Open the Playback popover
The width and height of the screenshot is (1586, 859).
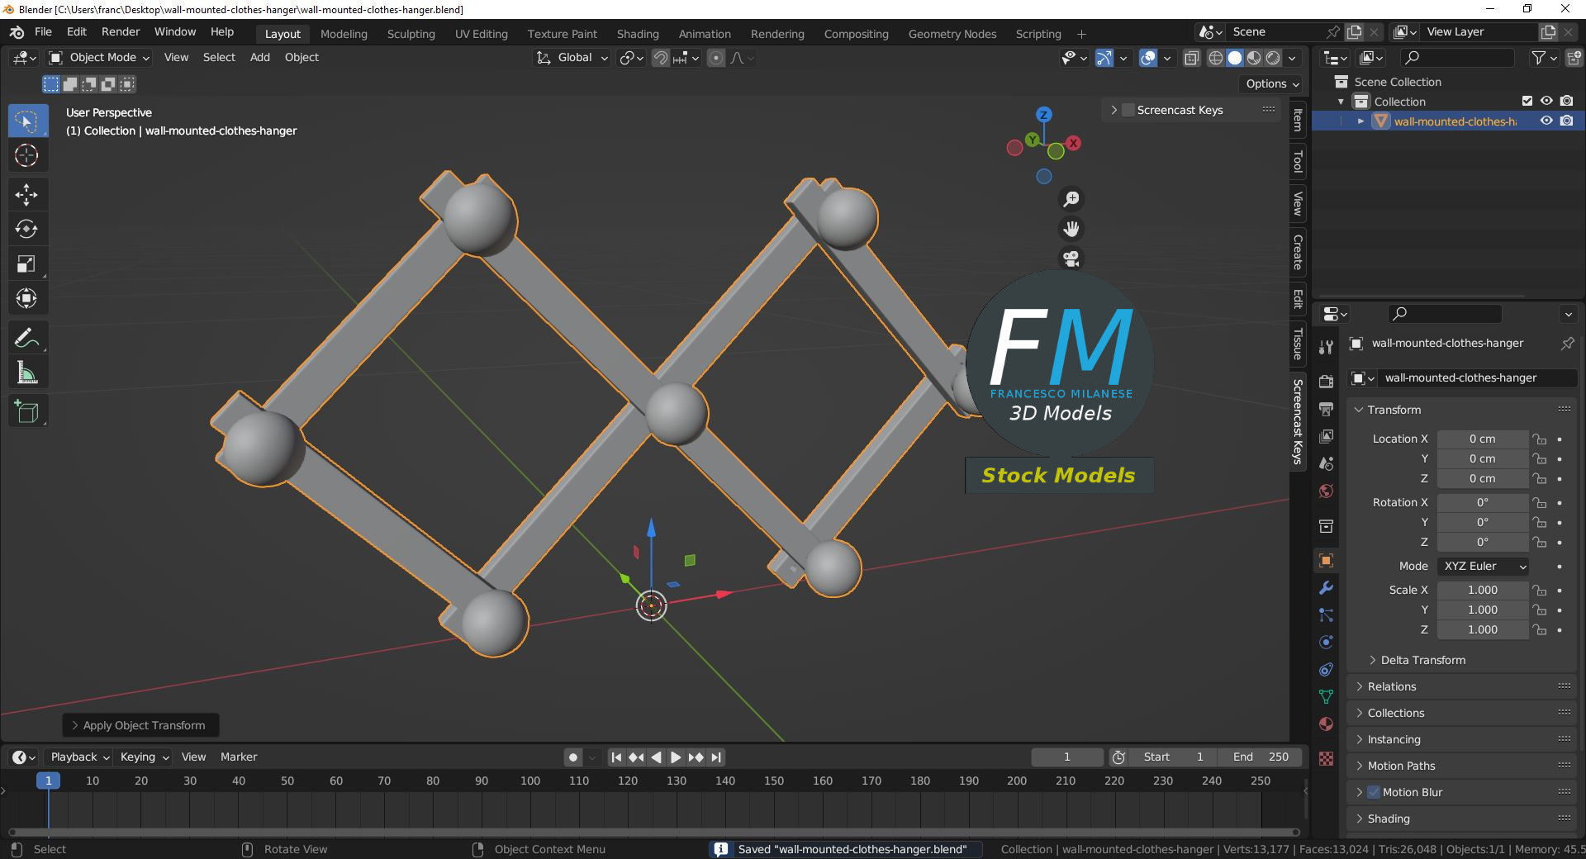click(80, 757)
